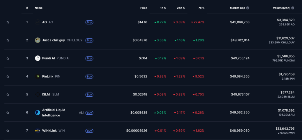Open Artificial Liquid Intelligence coin page

[54, 113]
